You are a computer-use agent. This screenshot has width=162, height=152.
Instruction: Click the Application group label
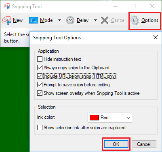(x=48, y=51)
